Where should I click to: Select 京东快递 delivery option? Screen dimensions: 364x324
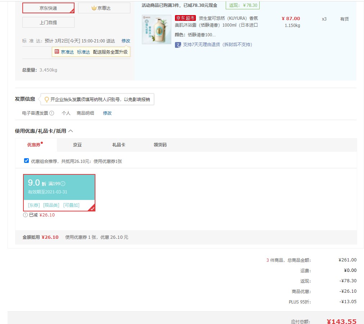click(x=48, y=8)
